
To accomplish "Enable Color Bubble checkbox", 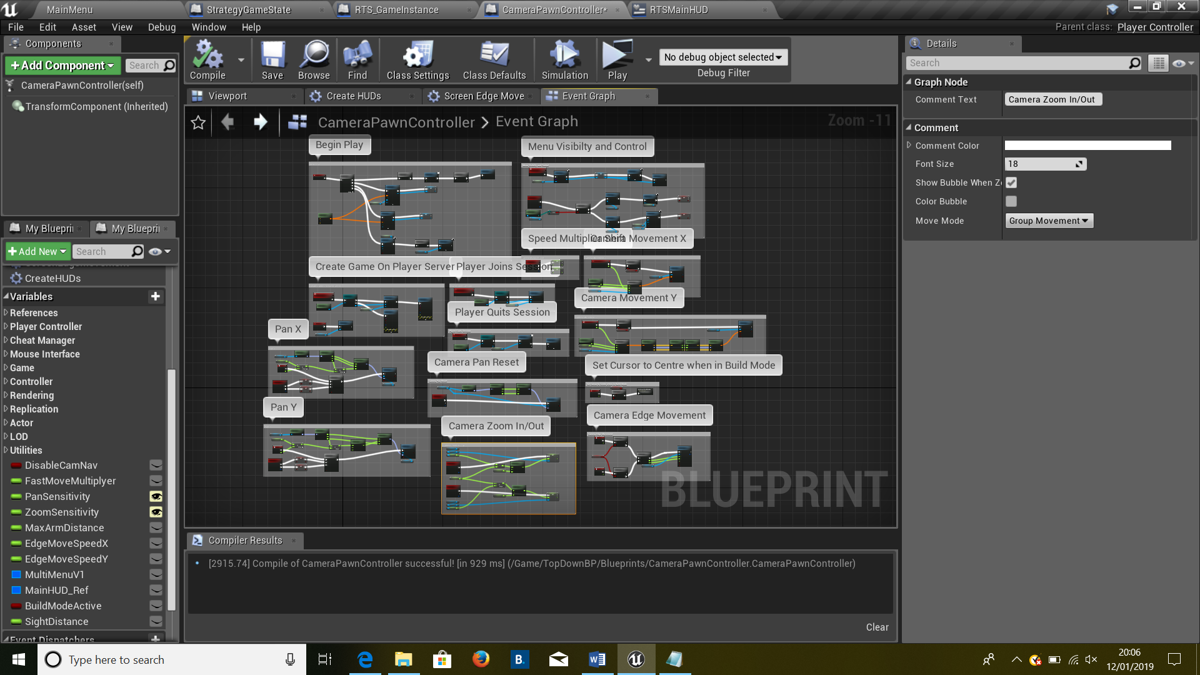I will pos(1011,201).
